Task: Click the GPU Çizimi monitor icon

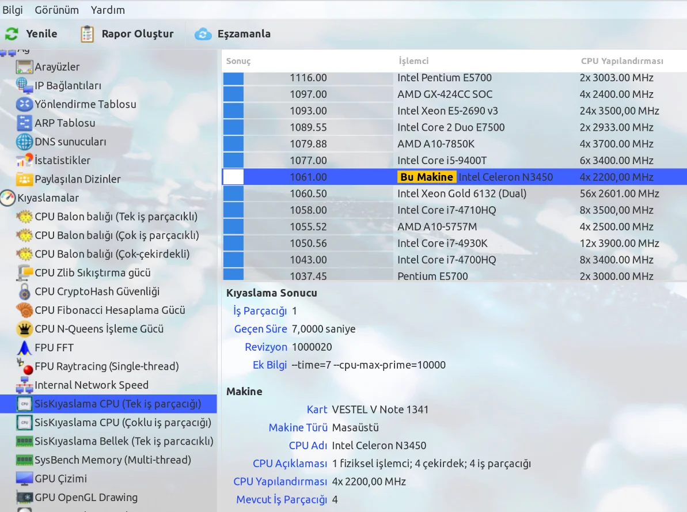Action: click(25, 479)
